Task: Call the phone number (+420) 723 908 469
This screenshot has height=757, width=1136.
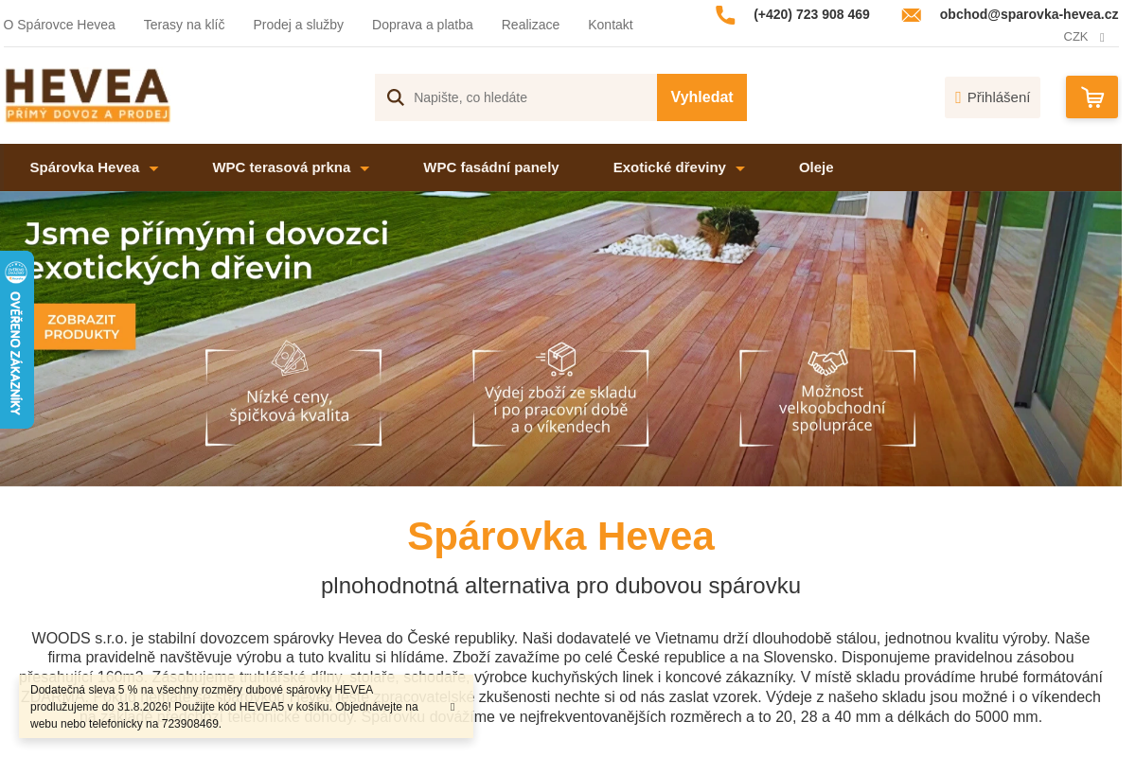Action: point(811,15)
